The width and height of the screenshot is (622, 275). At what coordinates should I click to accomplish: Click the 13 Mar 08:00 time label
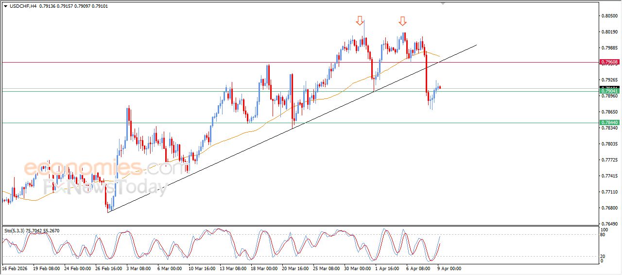coord(233,268)
